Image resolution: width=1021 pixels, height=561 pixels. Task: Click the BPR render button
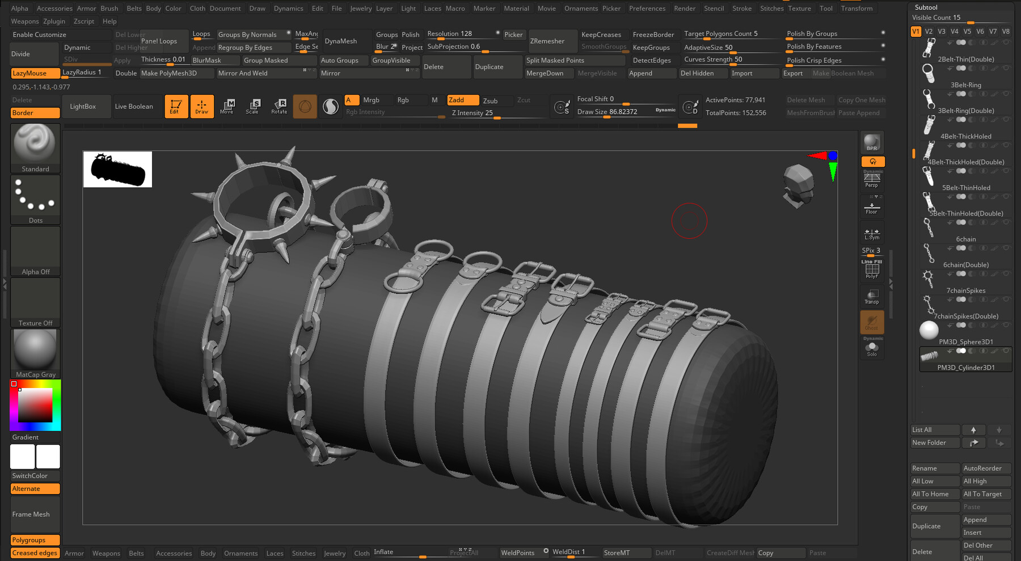click(x=872, y=142)
